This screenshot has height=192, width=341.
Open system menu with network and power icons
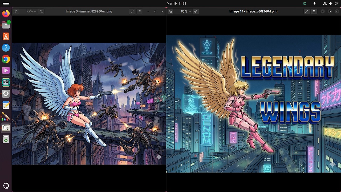click(330, 3)
